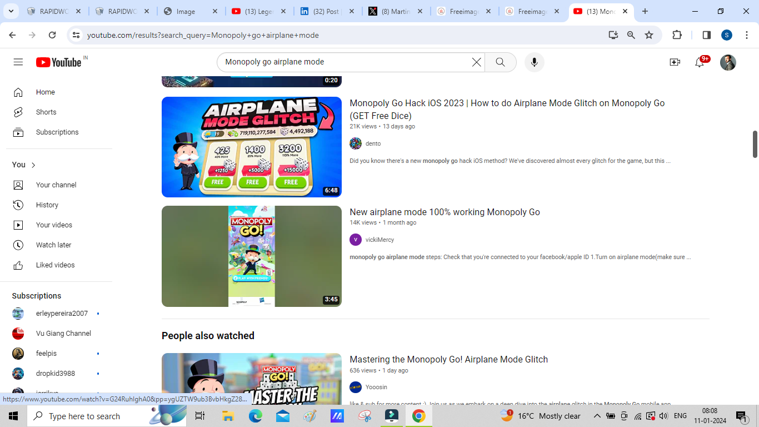
Task: Go back in browser
Action: 12,35
